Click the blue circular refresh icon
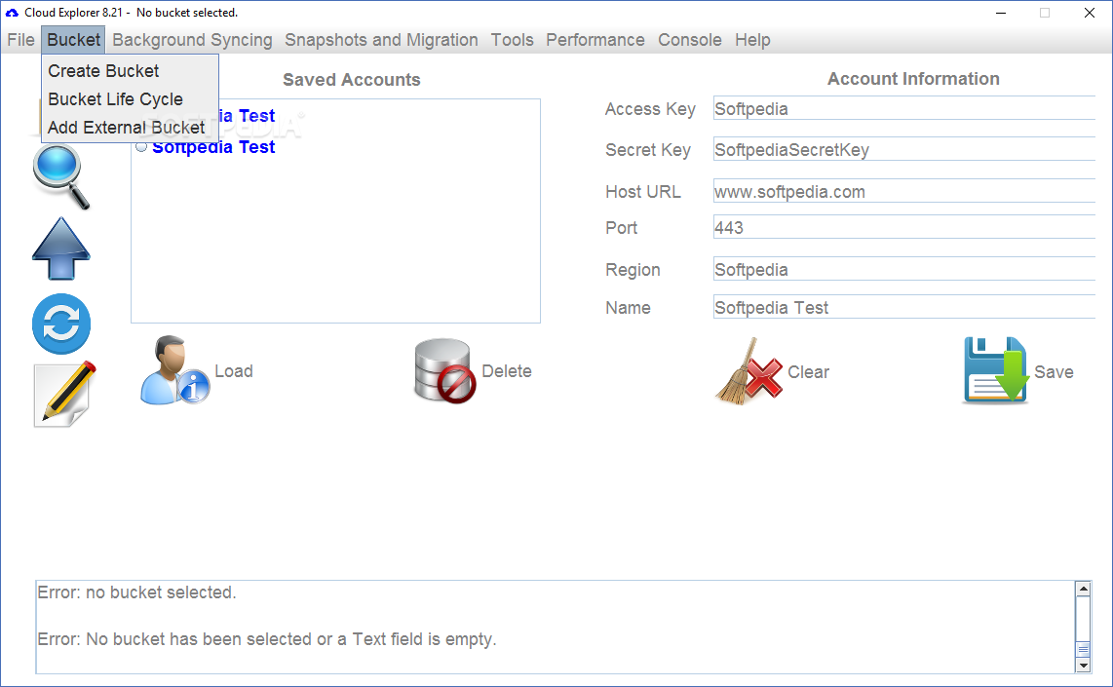1113x687 pixels. coord(61,324)
